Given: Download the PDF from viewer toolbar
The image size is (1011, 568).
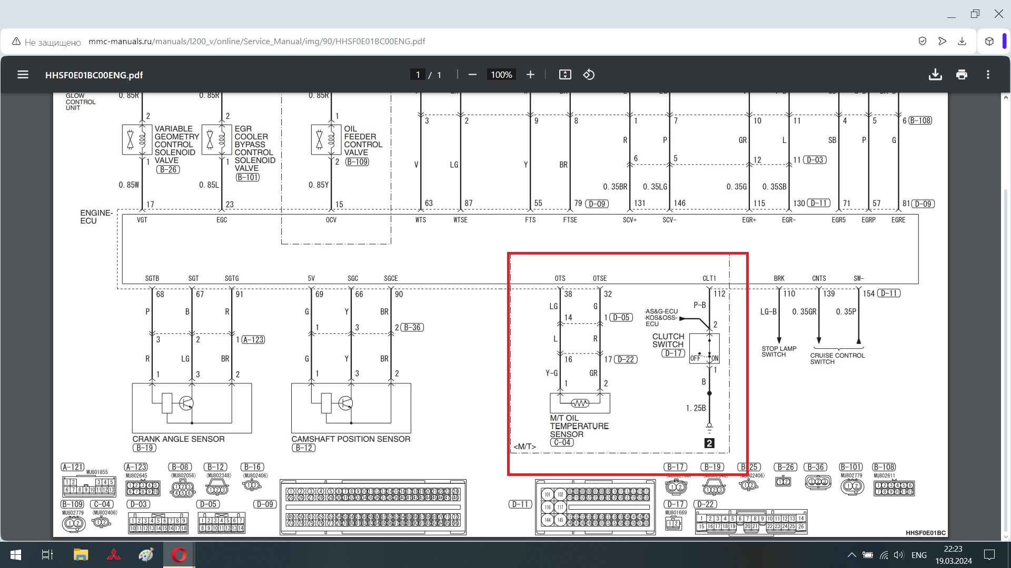Looking at the screenshot, I should pyautogui.click(x=935, y=75).
